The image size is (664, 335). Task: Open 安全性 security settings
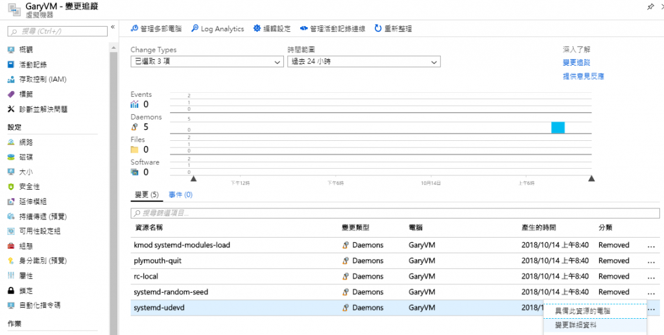pyautogui.click(x=29, y=187)
